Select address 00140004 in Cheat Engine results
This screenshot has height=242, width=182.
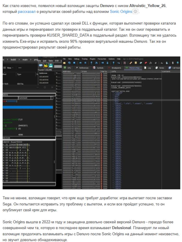pyautogui.click(x=44, y=80)
